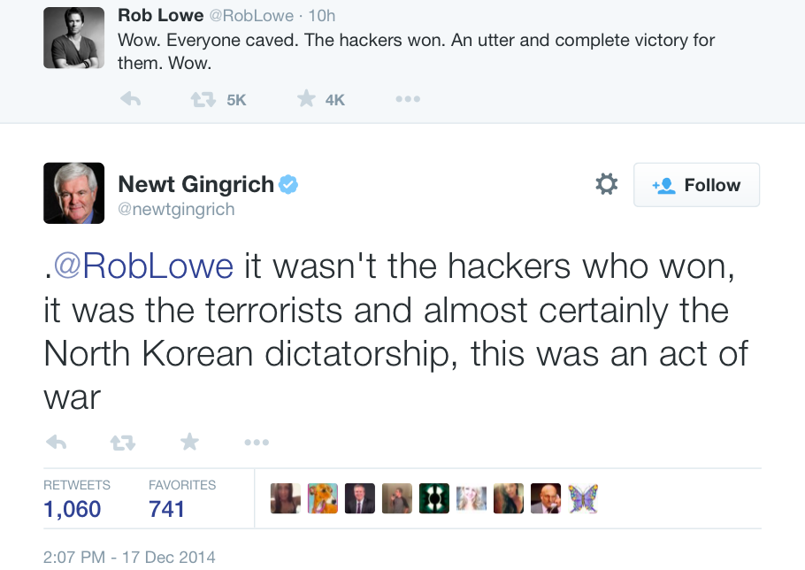The height and width of the screenshot is (570, 805).
Task: View the 1,060 retweets list
Action: tap(73, 509)
